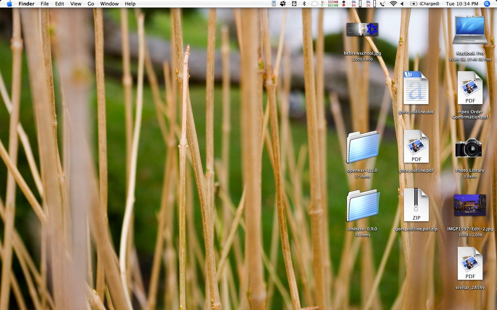
Task: Click the hebrewschool.jpg file name label
Action: tap(362, 53)
